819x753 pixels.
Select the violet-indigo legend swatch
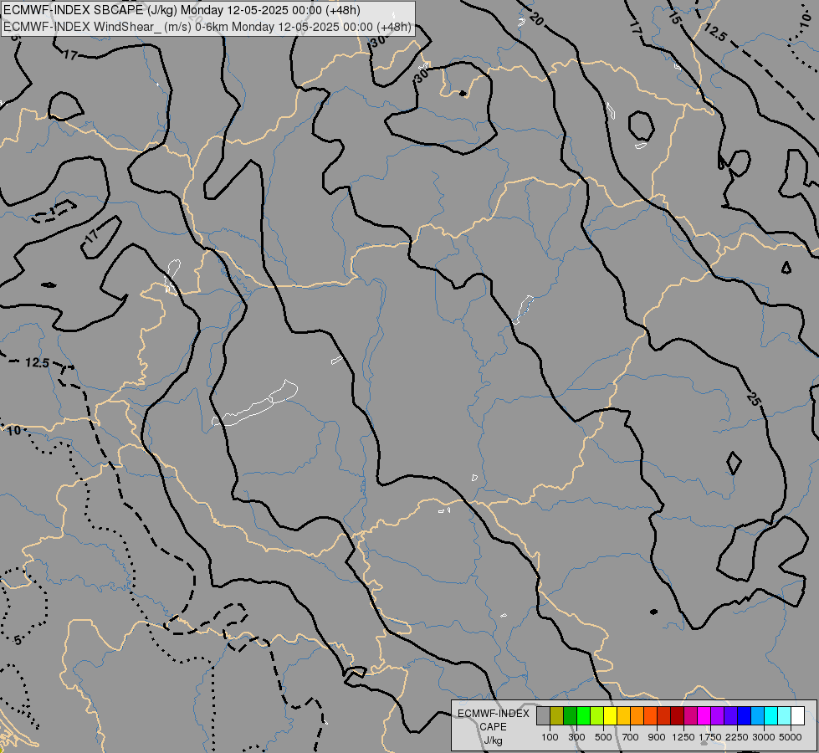(x=730, y=715)
